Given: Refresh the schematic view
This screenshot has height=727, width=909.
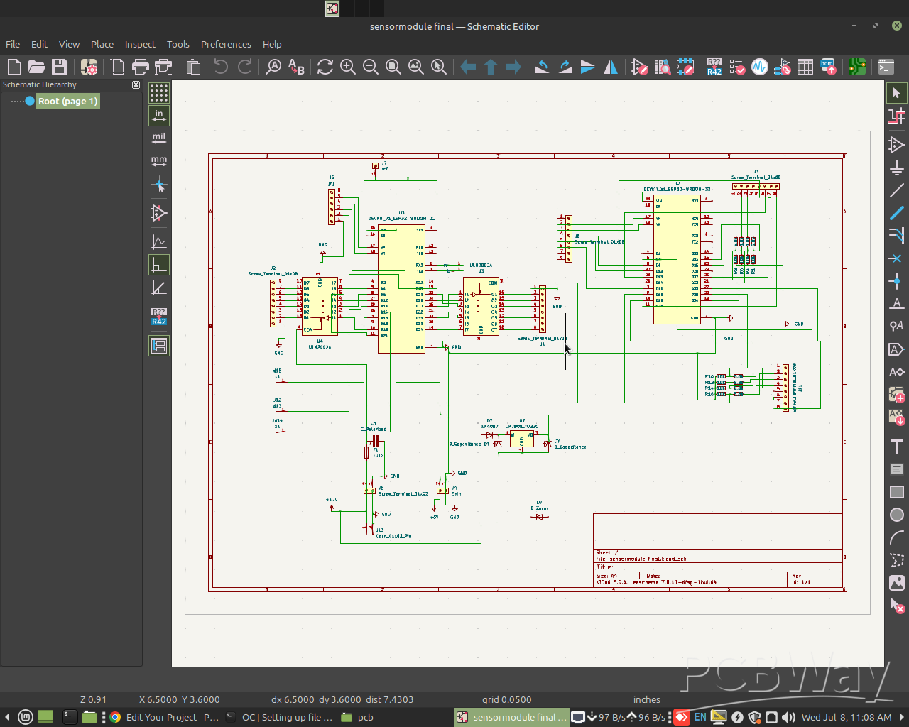Looking at the screenshot, I should pos(325,67).
